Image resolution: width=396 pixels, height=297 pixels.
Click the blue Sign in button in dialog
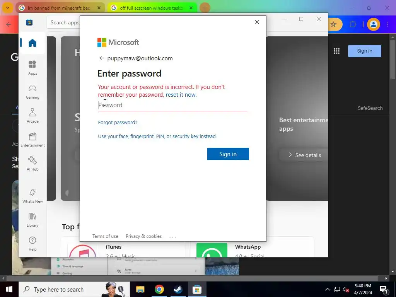click(228, 154)
